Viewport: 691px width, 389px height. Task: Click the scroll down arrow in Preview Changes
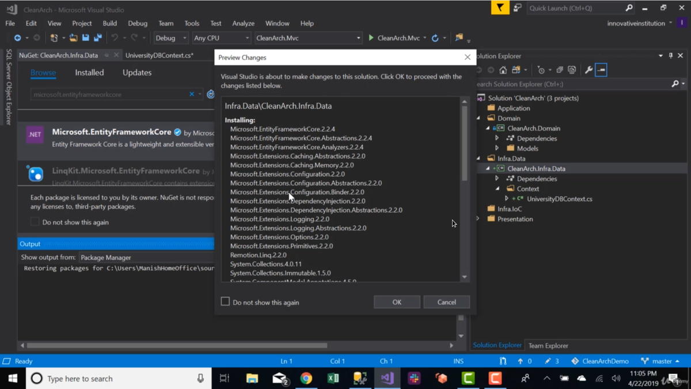coord(464,277)
